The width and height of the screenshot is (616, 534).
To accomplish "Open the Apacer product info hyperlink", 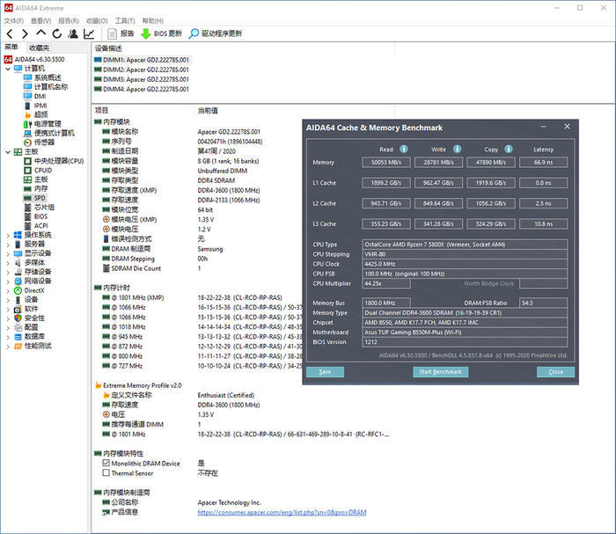I will coord(282,512).
